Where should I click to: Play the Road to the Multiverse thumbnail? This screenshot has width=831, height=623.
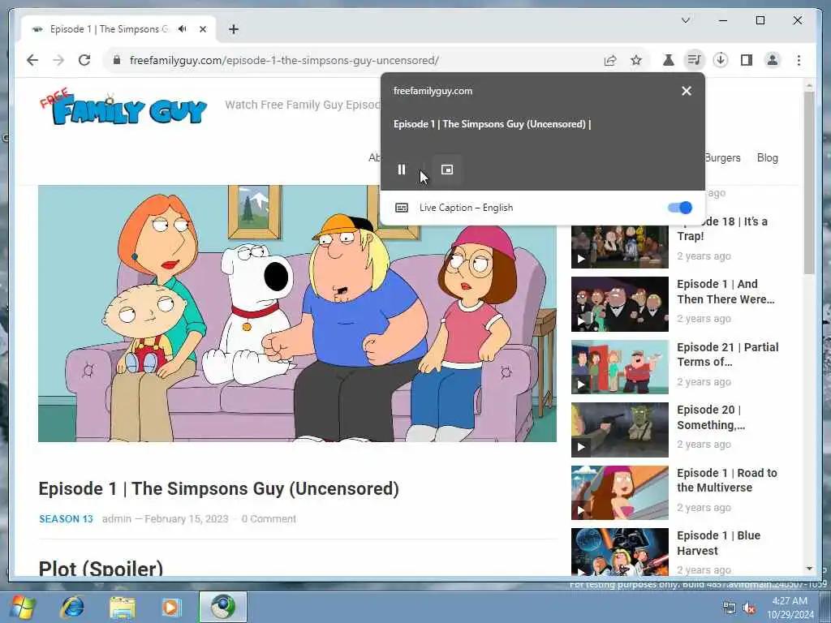pos(619,492)
